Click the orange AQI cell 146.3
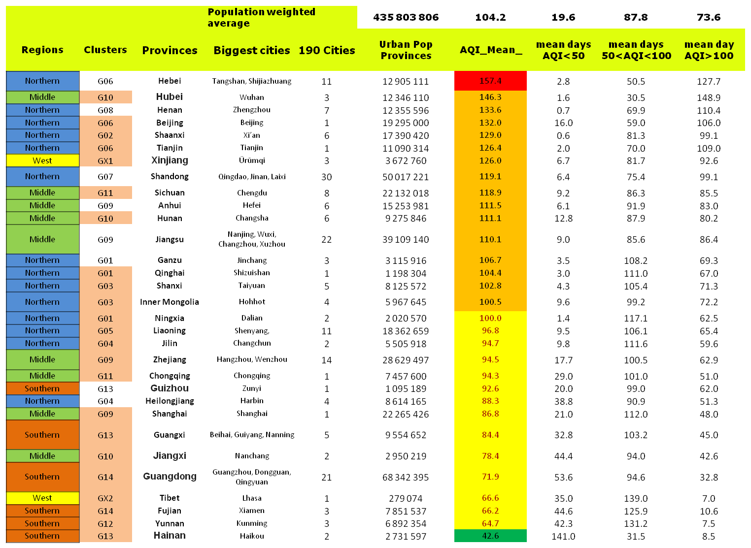This screenshot has width=751, height=548. [x=490, y=97]
